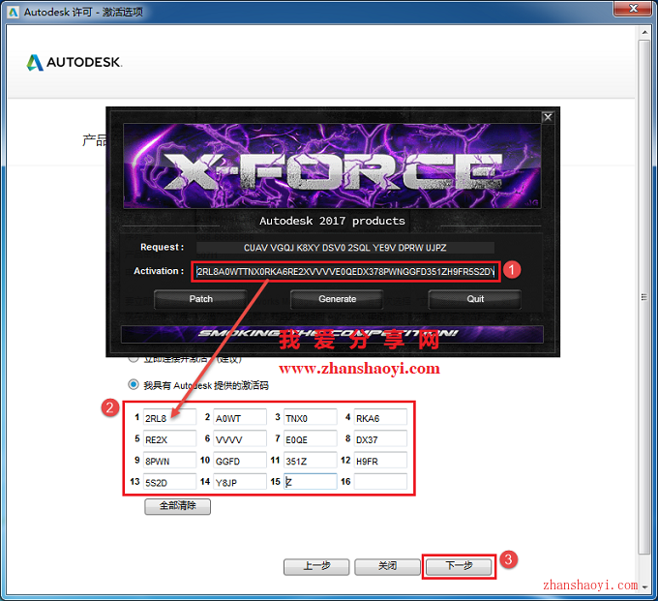Click activation code box 5 containing RE2X
Viewport: 658px width, 601px height.
169,439
